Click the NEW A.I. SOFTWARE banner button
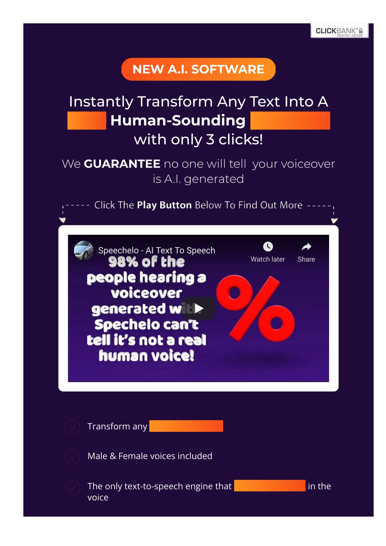 pyautogui.click(x=198, y=69)
